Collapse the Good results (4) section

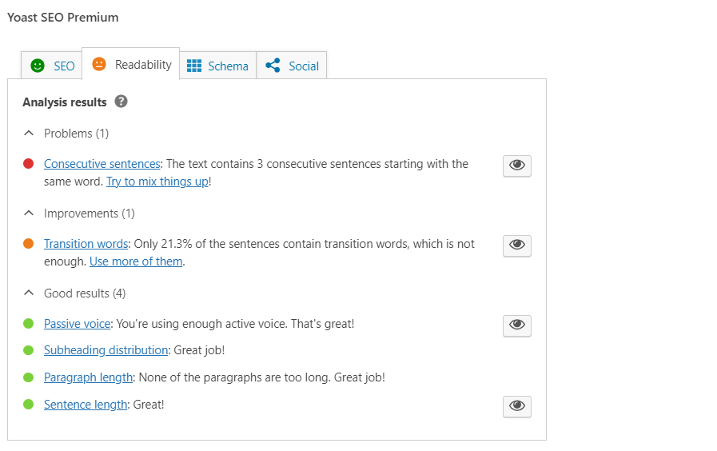pyautogui.click(x=30, y=293)
